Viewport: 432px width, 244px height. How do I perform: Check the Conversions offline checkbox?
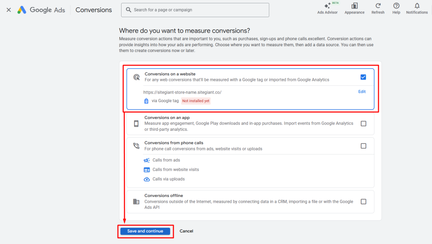[363, 201]
